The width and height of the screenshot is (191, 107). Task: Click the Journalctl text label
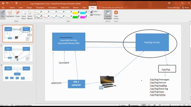tap(64, 63)
